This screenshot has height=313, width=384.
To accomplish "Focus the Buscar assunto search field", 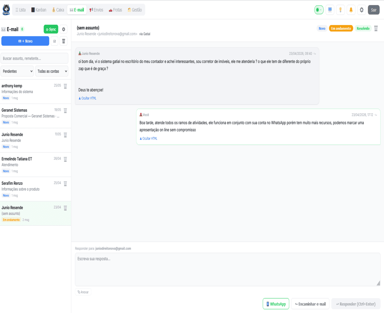I will pos(34,58).
